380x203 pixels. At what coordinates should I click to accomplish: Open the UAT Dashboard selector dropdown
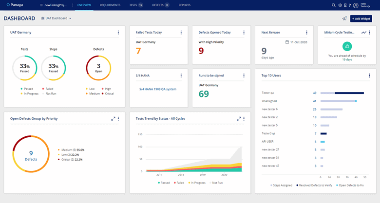[56, 18]
